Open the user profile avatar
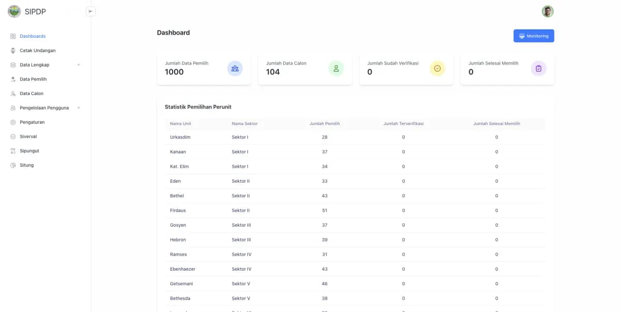 (548, 11)
